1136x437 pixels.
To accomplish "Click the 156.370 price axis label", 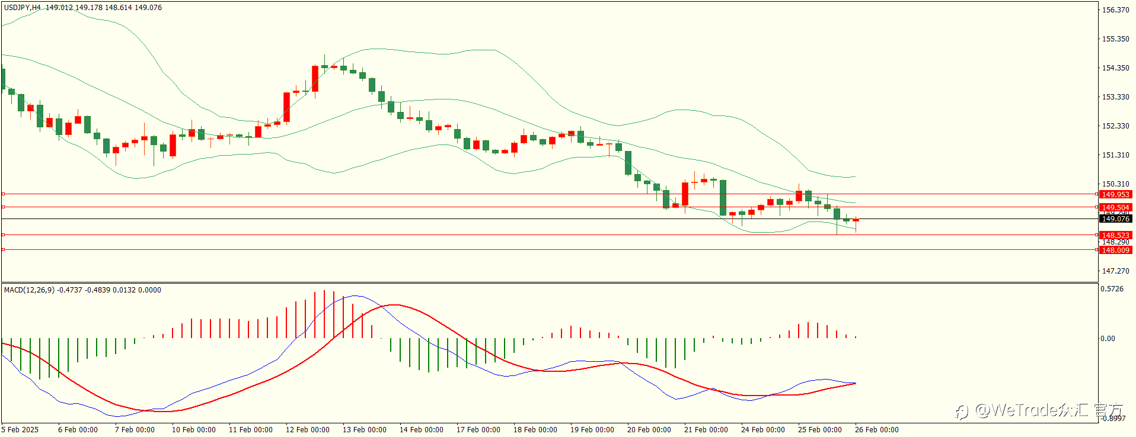I will 1115,10.
